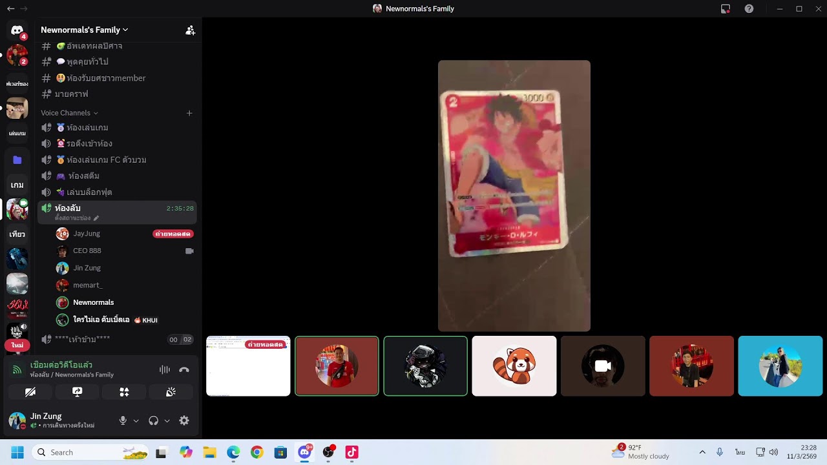Click the share your screen icon
827x465 pixels.
78,392
